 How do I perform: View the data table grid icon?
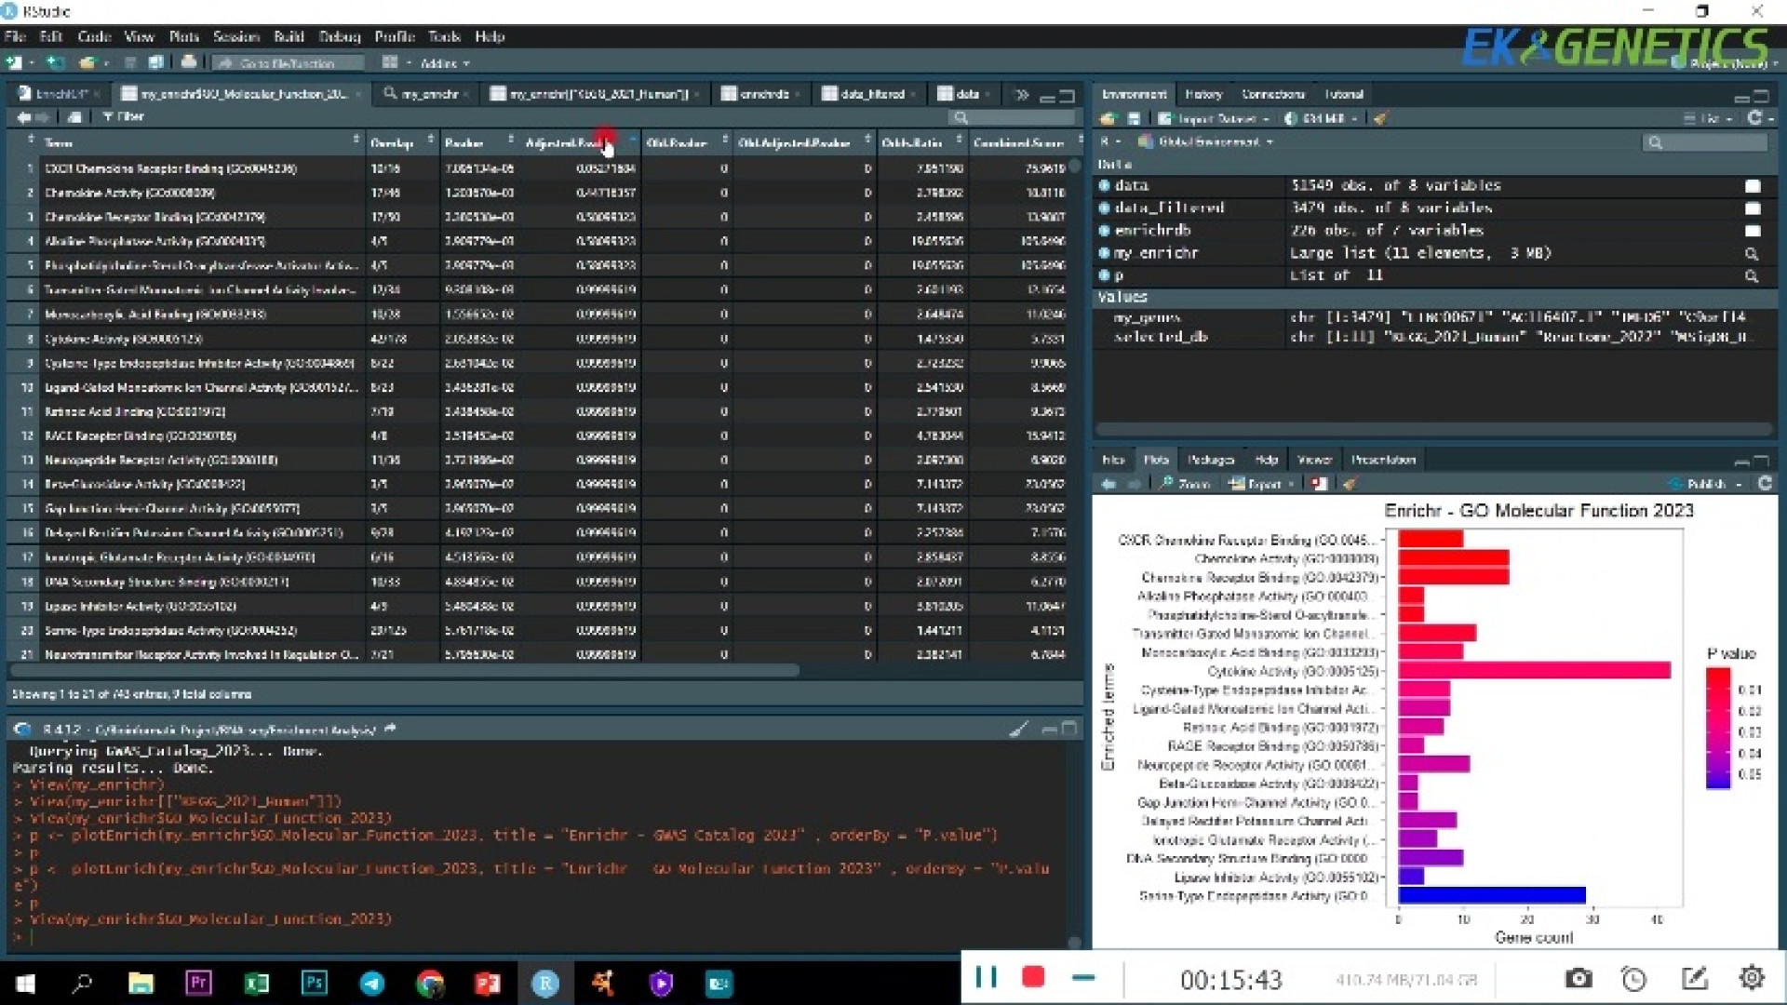(x=1752, y=185)
